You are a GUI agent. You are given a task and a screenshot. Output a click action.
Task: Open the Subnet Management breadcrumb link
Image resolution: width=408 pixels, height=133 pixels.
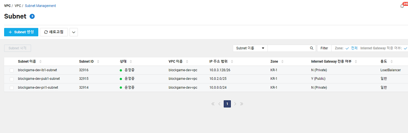(40, 6)
